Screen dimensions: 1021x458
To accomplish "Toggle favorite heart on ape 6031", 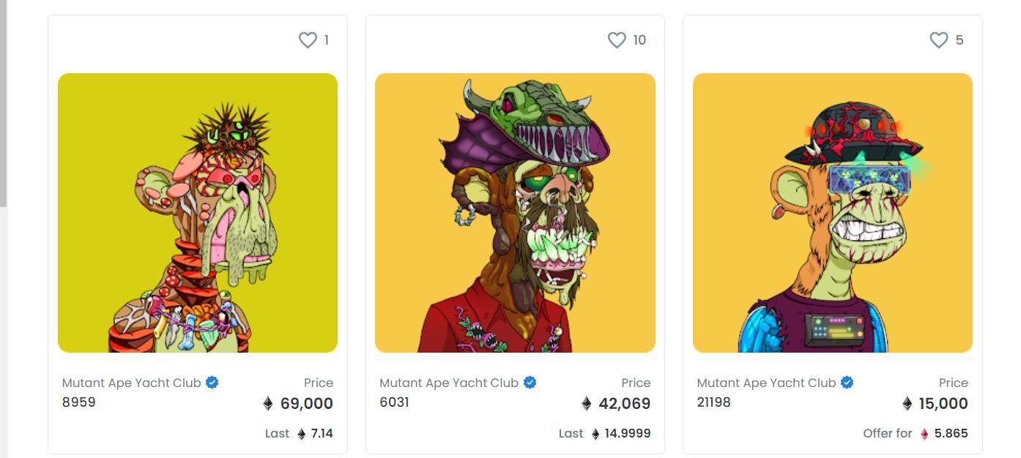I will click(617, 40).
